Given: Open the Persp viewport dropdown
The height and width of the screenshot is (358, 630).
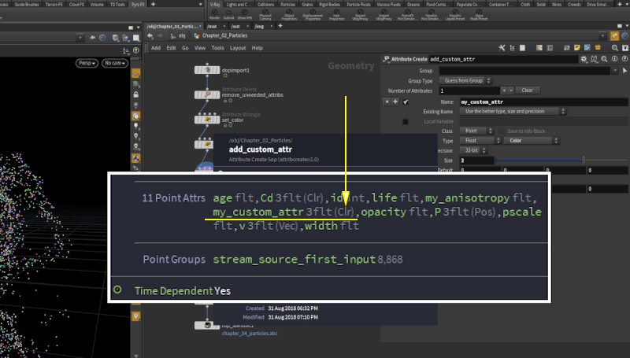Looking at the screenshot, I should [87, 63].
